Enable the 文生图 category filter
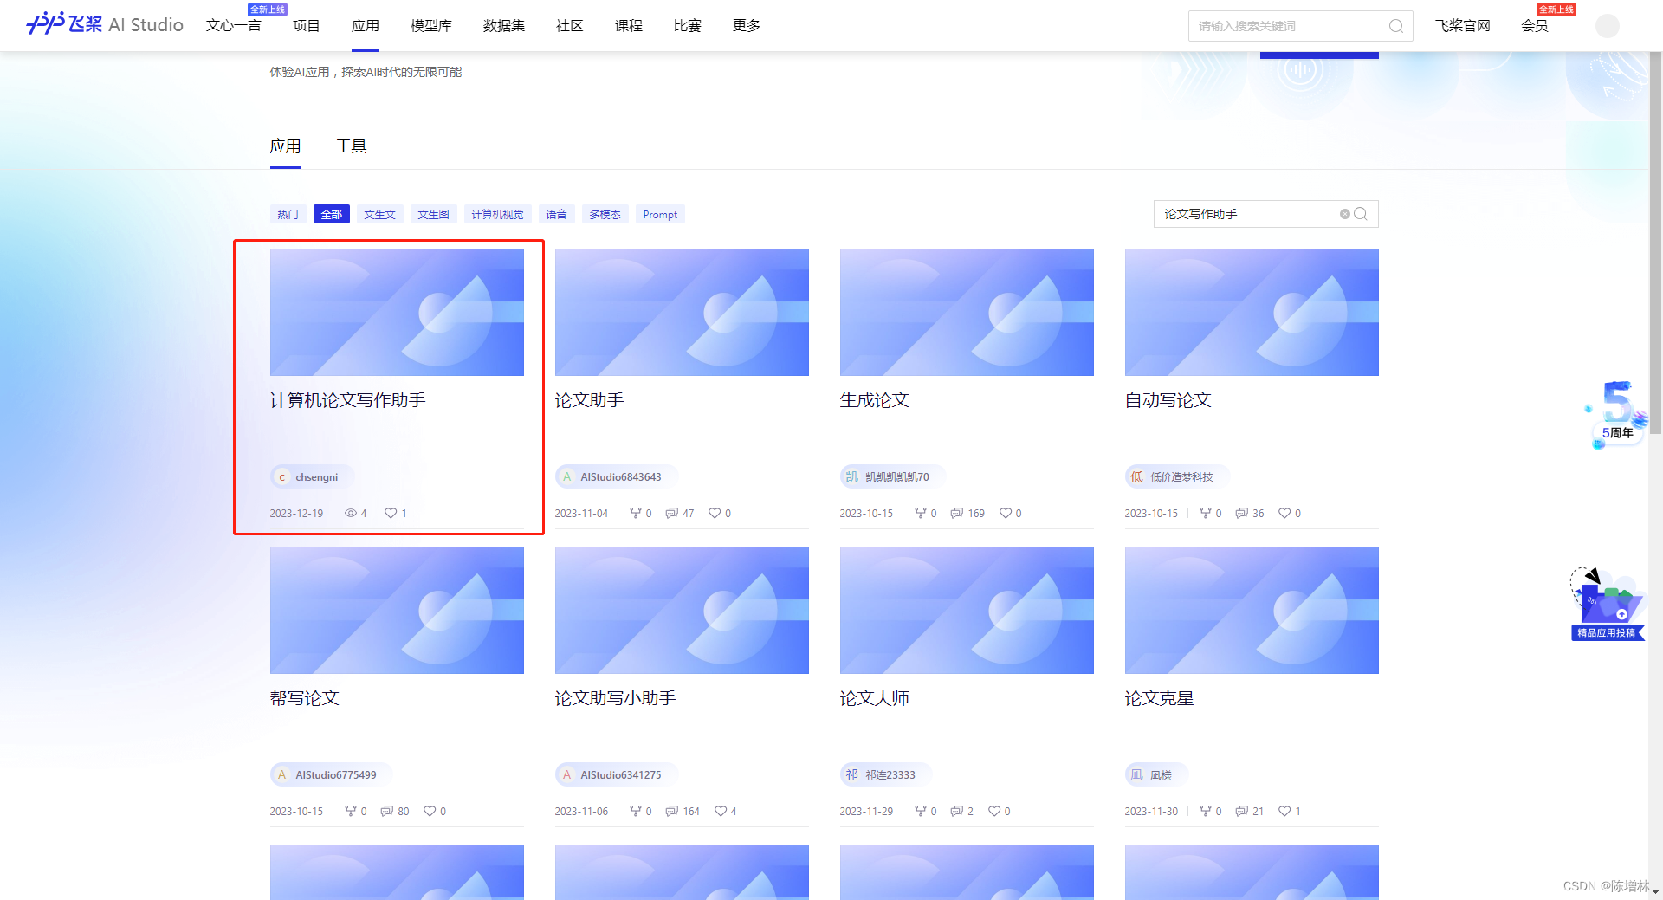This screenshot has height=900, width=1663. [x=434, y=214]
